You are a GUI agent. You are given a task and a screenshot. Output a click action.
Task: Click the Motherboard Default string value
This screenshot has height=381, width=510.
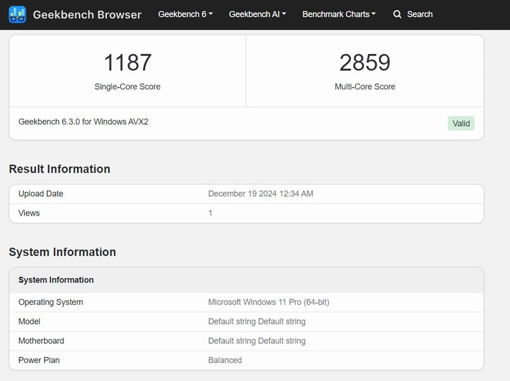[x=256, y=341]
